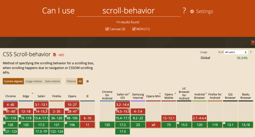This screenshot has height=137, width=255.
Task: Toggle the MDN (11) checkbox
Action: pyautogui.click(x=134, y=29)
